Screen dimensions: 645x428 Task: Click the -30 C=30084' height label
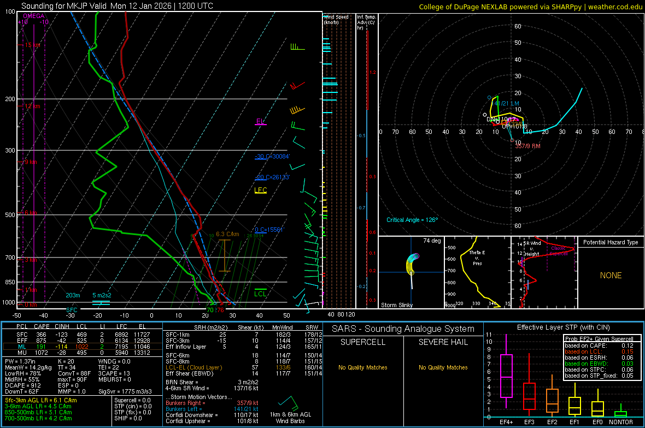[272, 156]
